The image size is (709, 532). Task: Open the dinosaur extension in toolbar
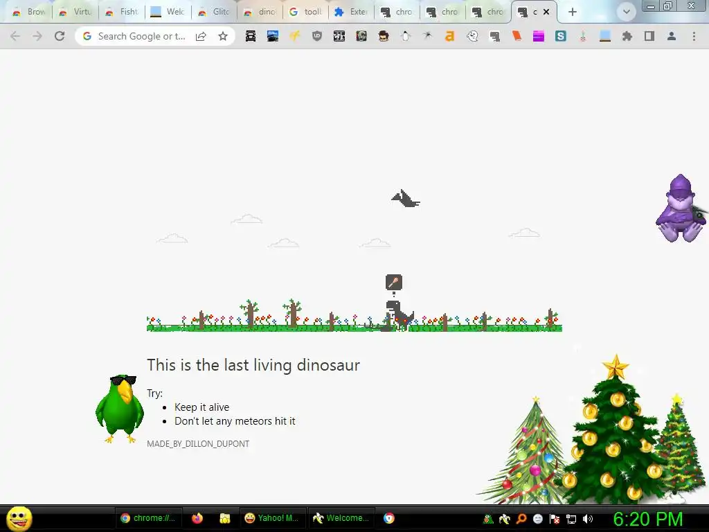coord(494,36)
